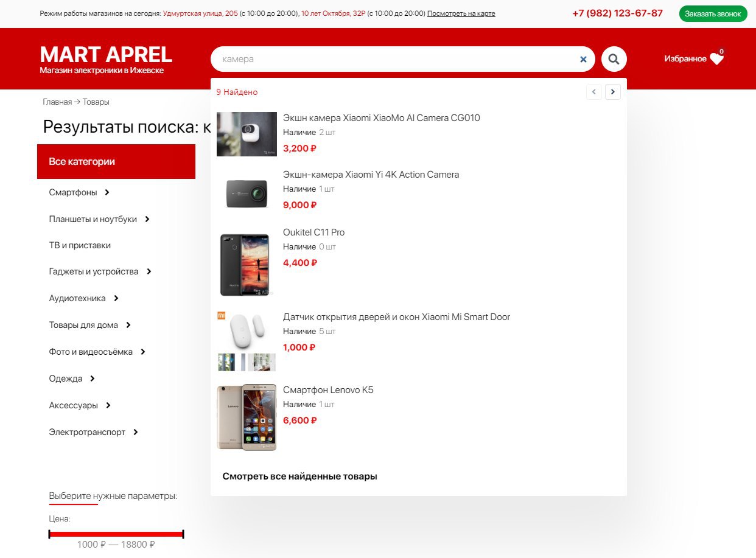Click the left handle of the price slider
756x558 pixels.
tap(49, 534)
